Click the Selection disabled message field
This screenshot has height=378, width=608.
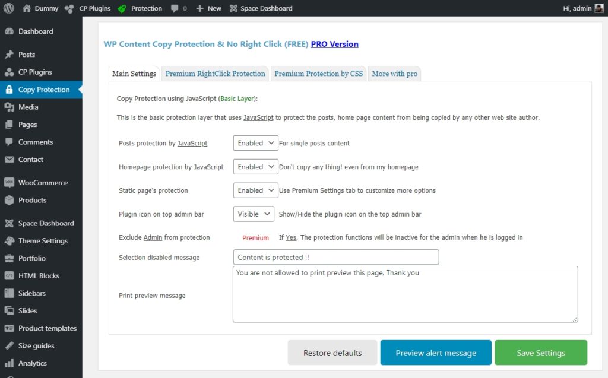click(336, 257)
